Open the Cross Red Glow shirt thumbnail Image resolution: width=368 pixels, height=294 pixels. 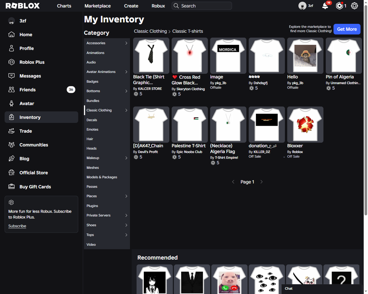[x=190, y=56]
